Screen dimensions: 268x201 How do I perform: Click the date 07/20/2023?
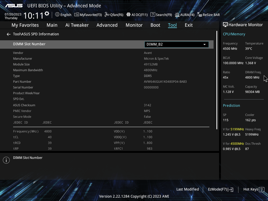13,14
